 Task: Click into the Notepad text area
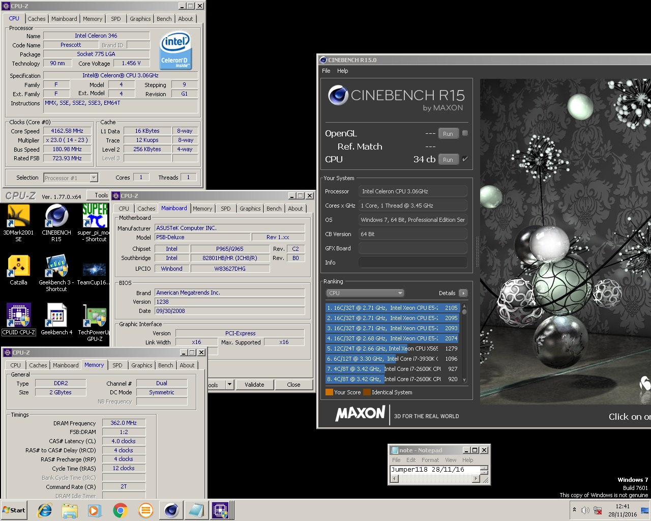(435, 470)
